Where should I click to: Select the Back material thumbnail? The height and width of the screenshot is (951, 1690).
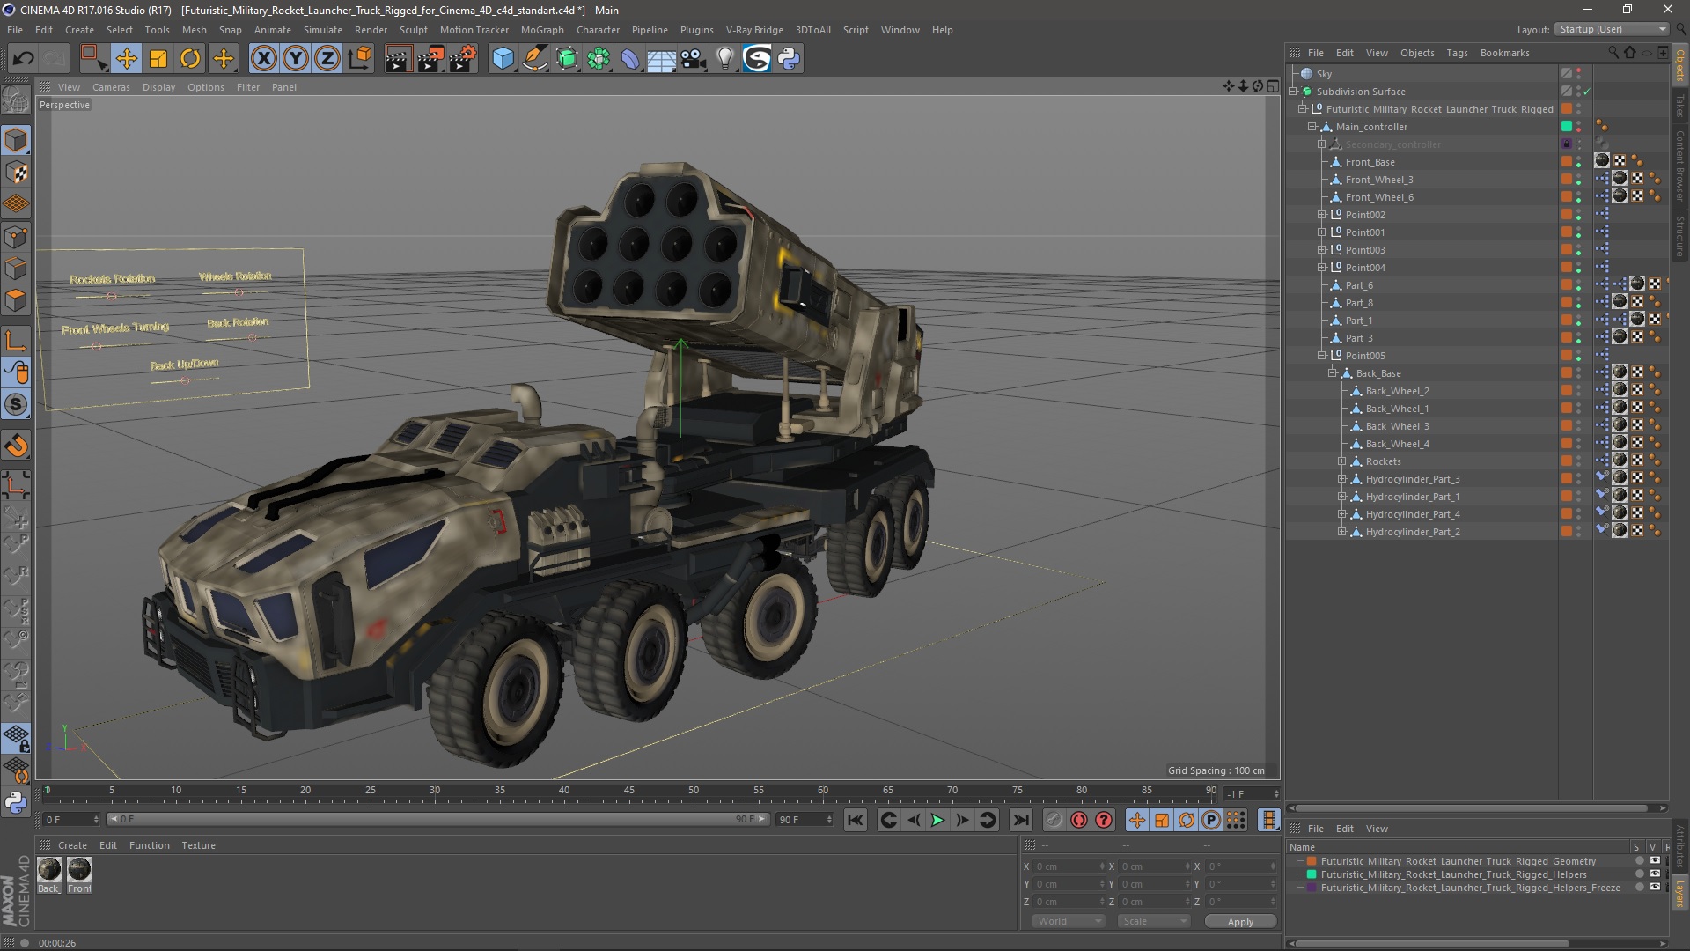(x=49, y=870)
